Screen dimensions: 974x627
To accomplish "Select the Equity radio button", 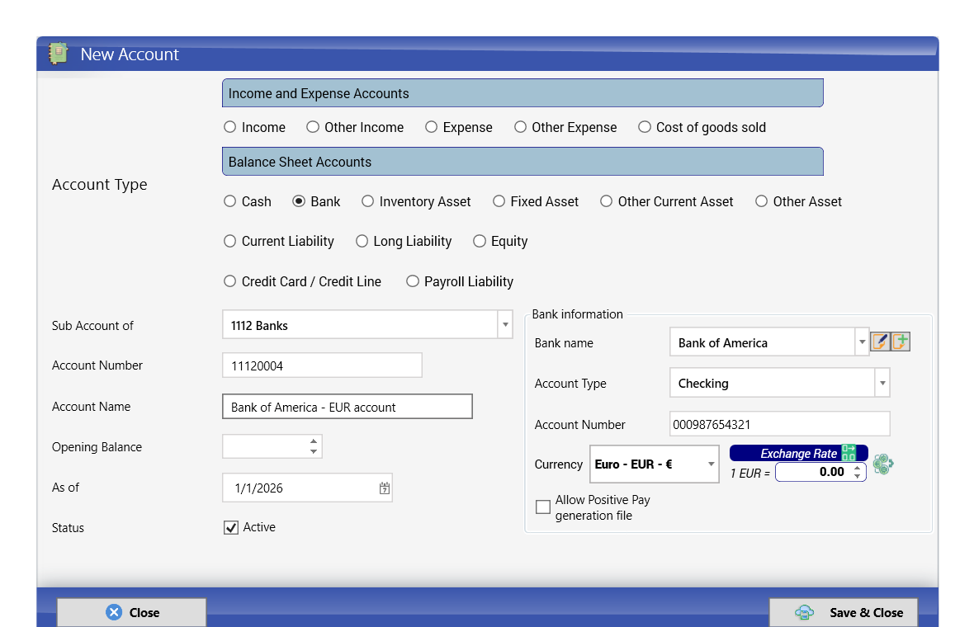I will click(480, 241).
